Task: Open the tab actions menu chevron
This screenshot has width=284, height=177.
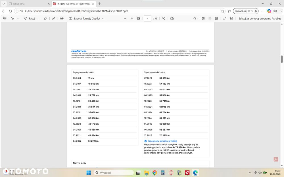Action: coord(4,4)
